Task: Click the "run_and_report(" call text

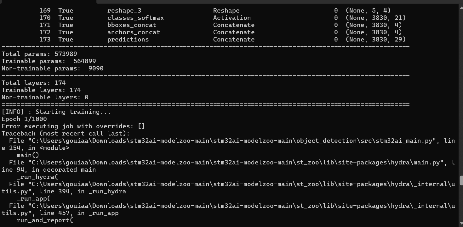Action: [x=45, y=220]
